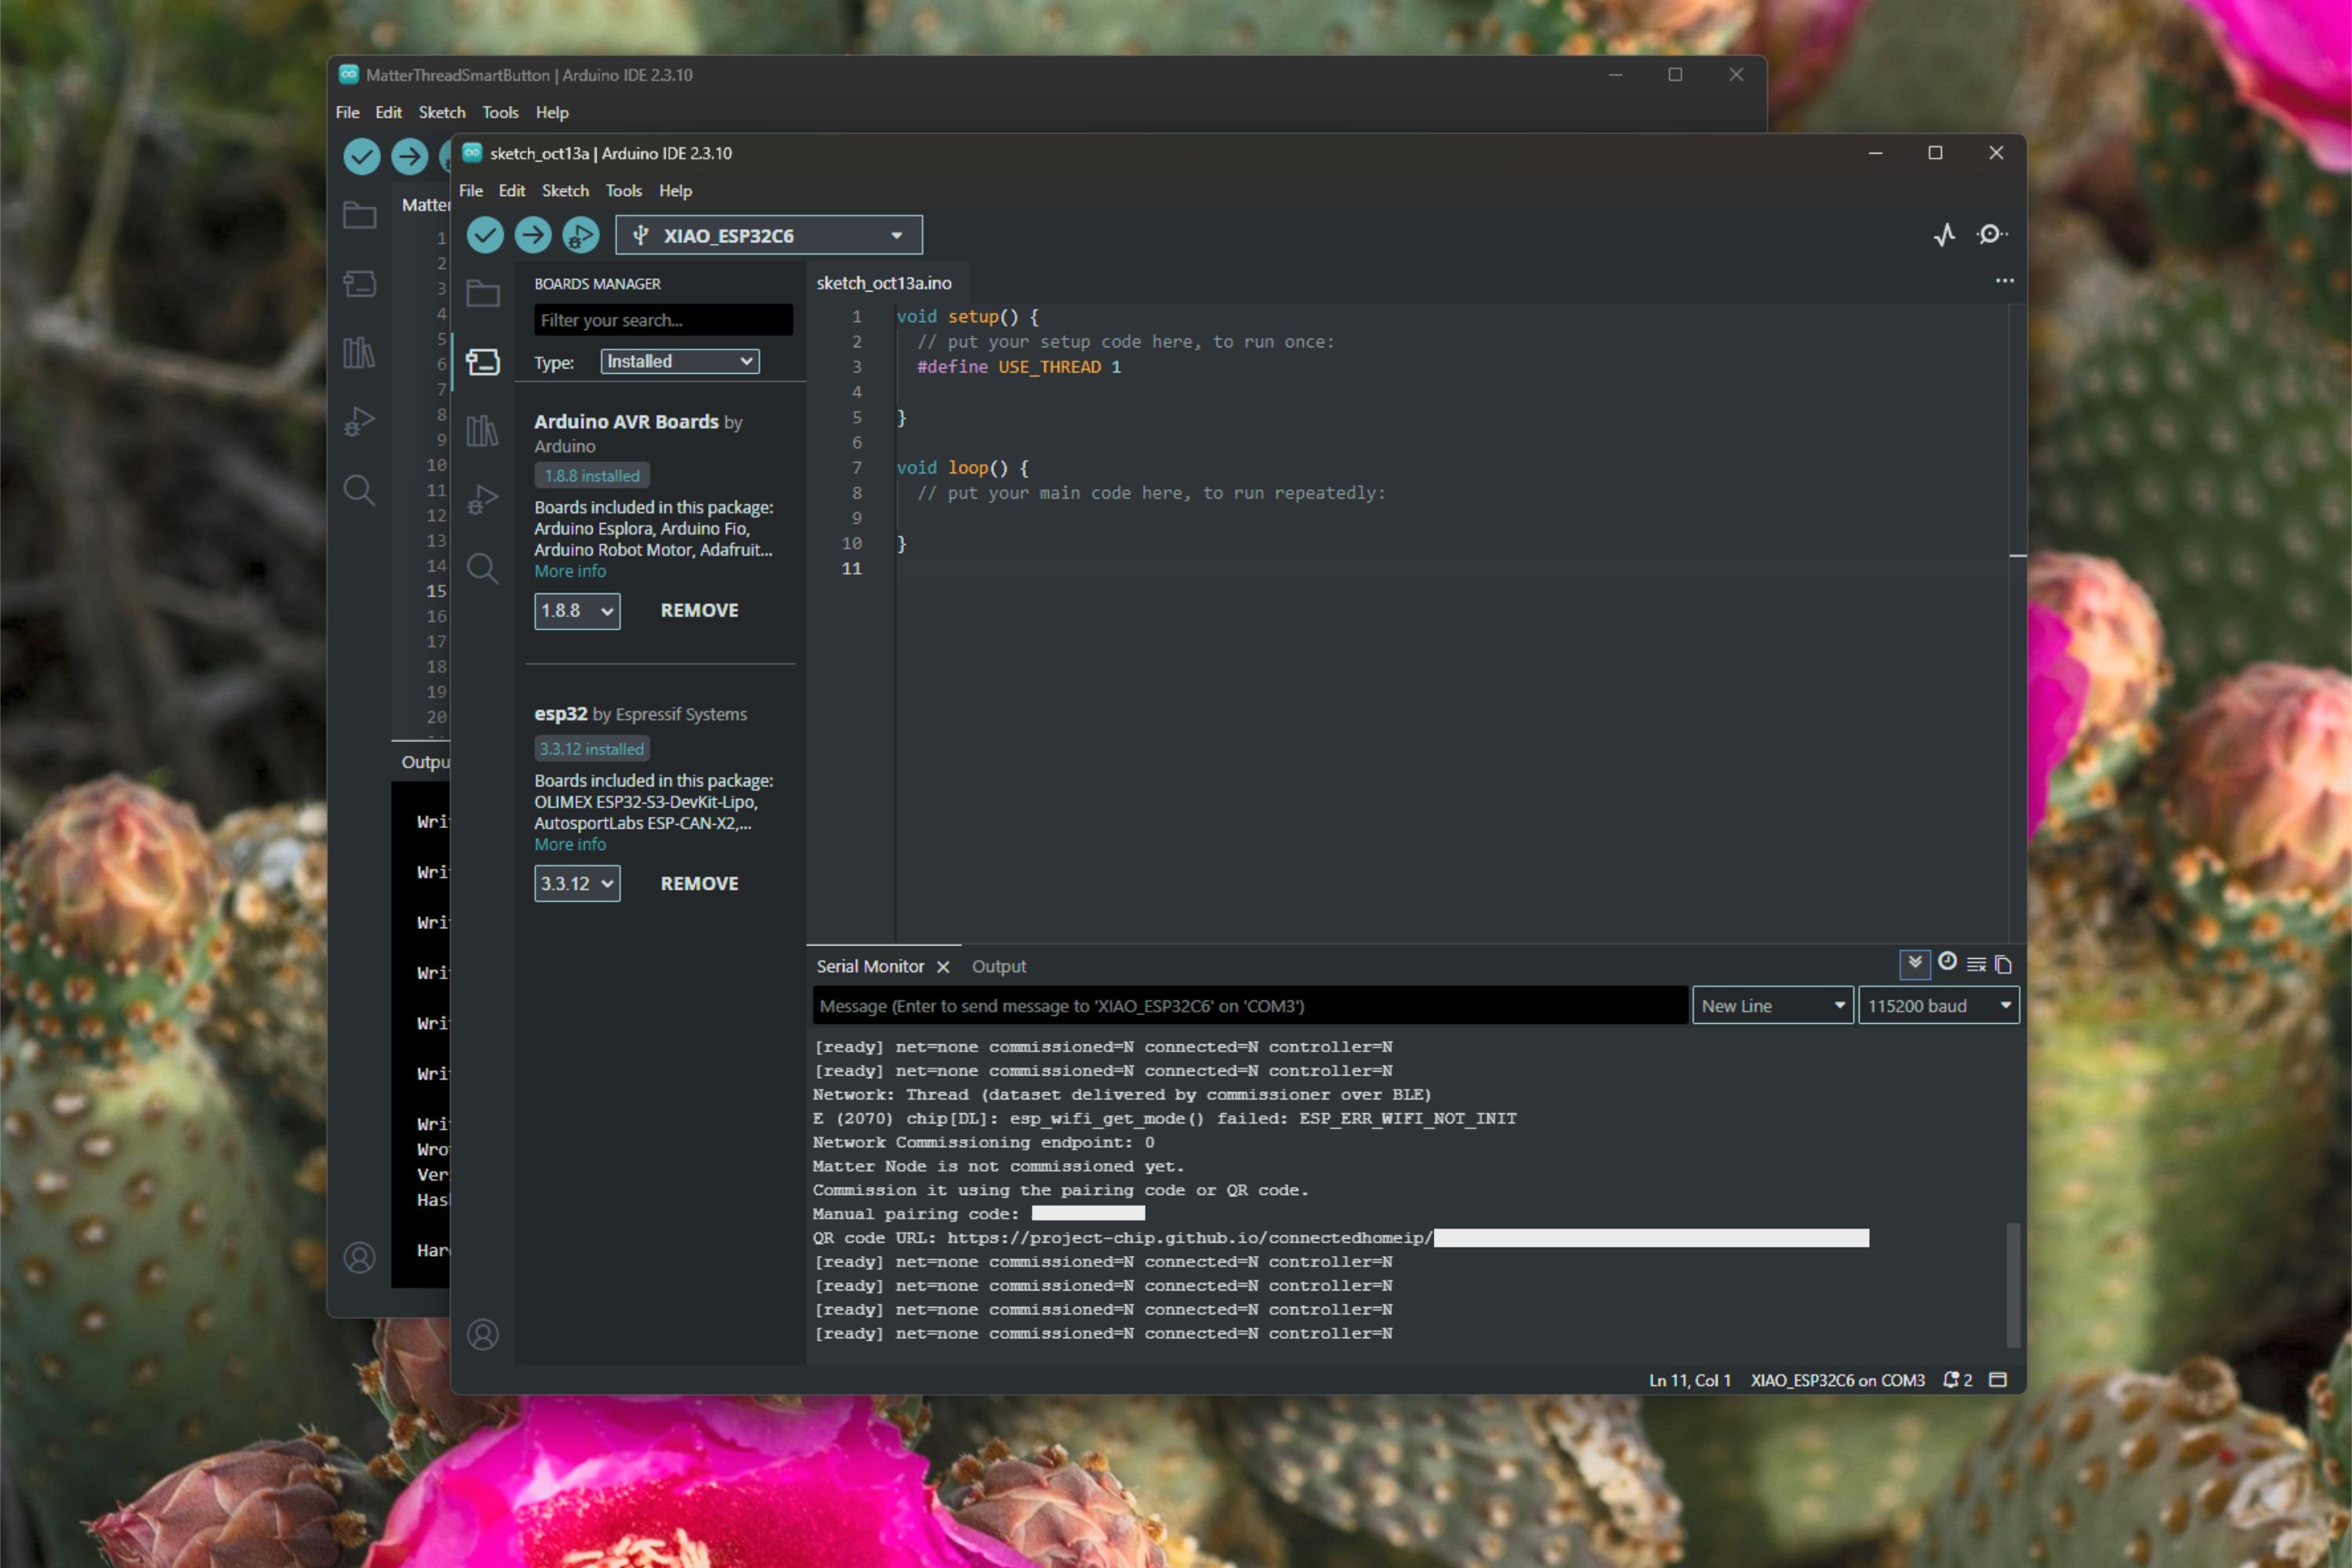Click serial message input field
This screenshot has width=2352, height=1568.
(1250, 1006)
